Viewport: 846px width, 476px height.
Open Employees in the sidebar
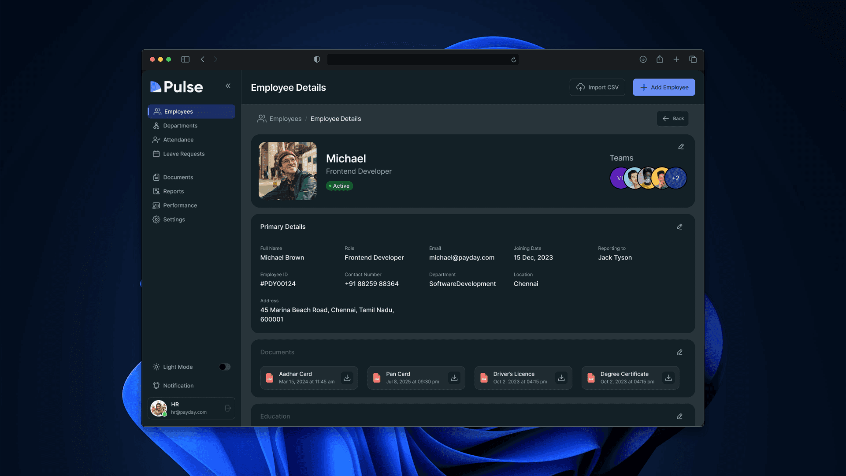pyautogui.click(x=191, y=112)
